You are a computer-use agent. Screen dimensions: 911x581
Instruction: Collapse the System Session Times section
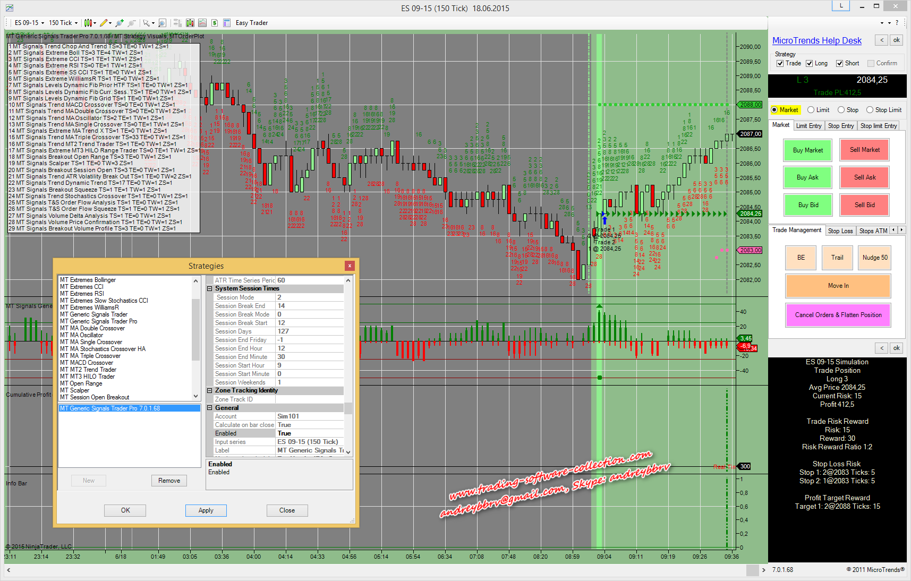point(210,289)
